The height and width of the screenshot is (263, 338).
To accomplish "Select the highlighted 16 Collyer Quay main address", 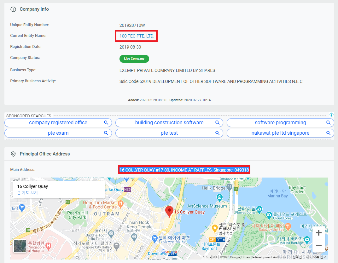I will coord(184,170).
